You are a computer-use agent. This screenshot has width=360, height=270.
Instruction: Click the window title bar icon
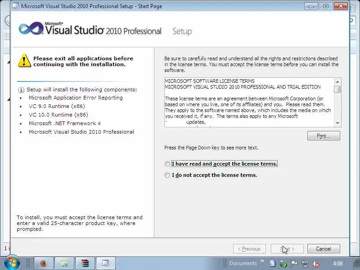click(15, 6)
